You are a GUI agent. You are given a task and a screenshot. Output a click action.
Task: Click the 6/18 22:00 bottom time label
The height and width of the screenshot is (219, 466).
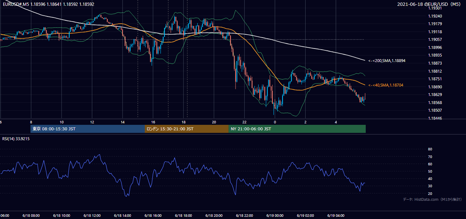pyautogui.click(x=244, y=215)
